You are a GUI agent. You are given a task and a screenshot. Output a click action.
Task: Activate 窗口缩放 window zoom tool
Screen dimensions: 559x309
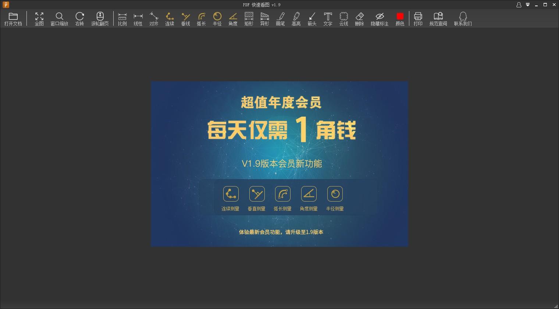tap(59, 19)
